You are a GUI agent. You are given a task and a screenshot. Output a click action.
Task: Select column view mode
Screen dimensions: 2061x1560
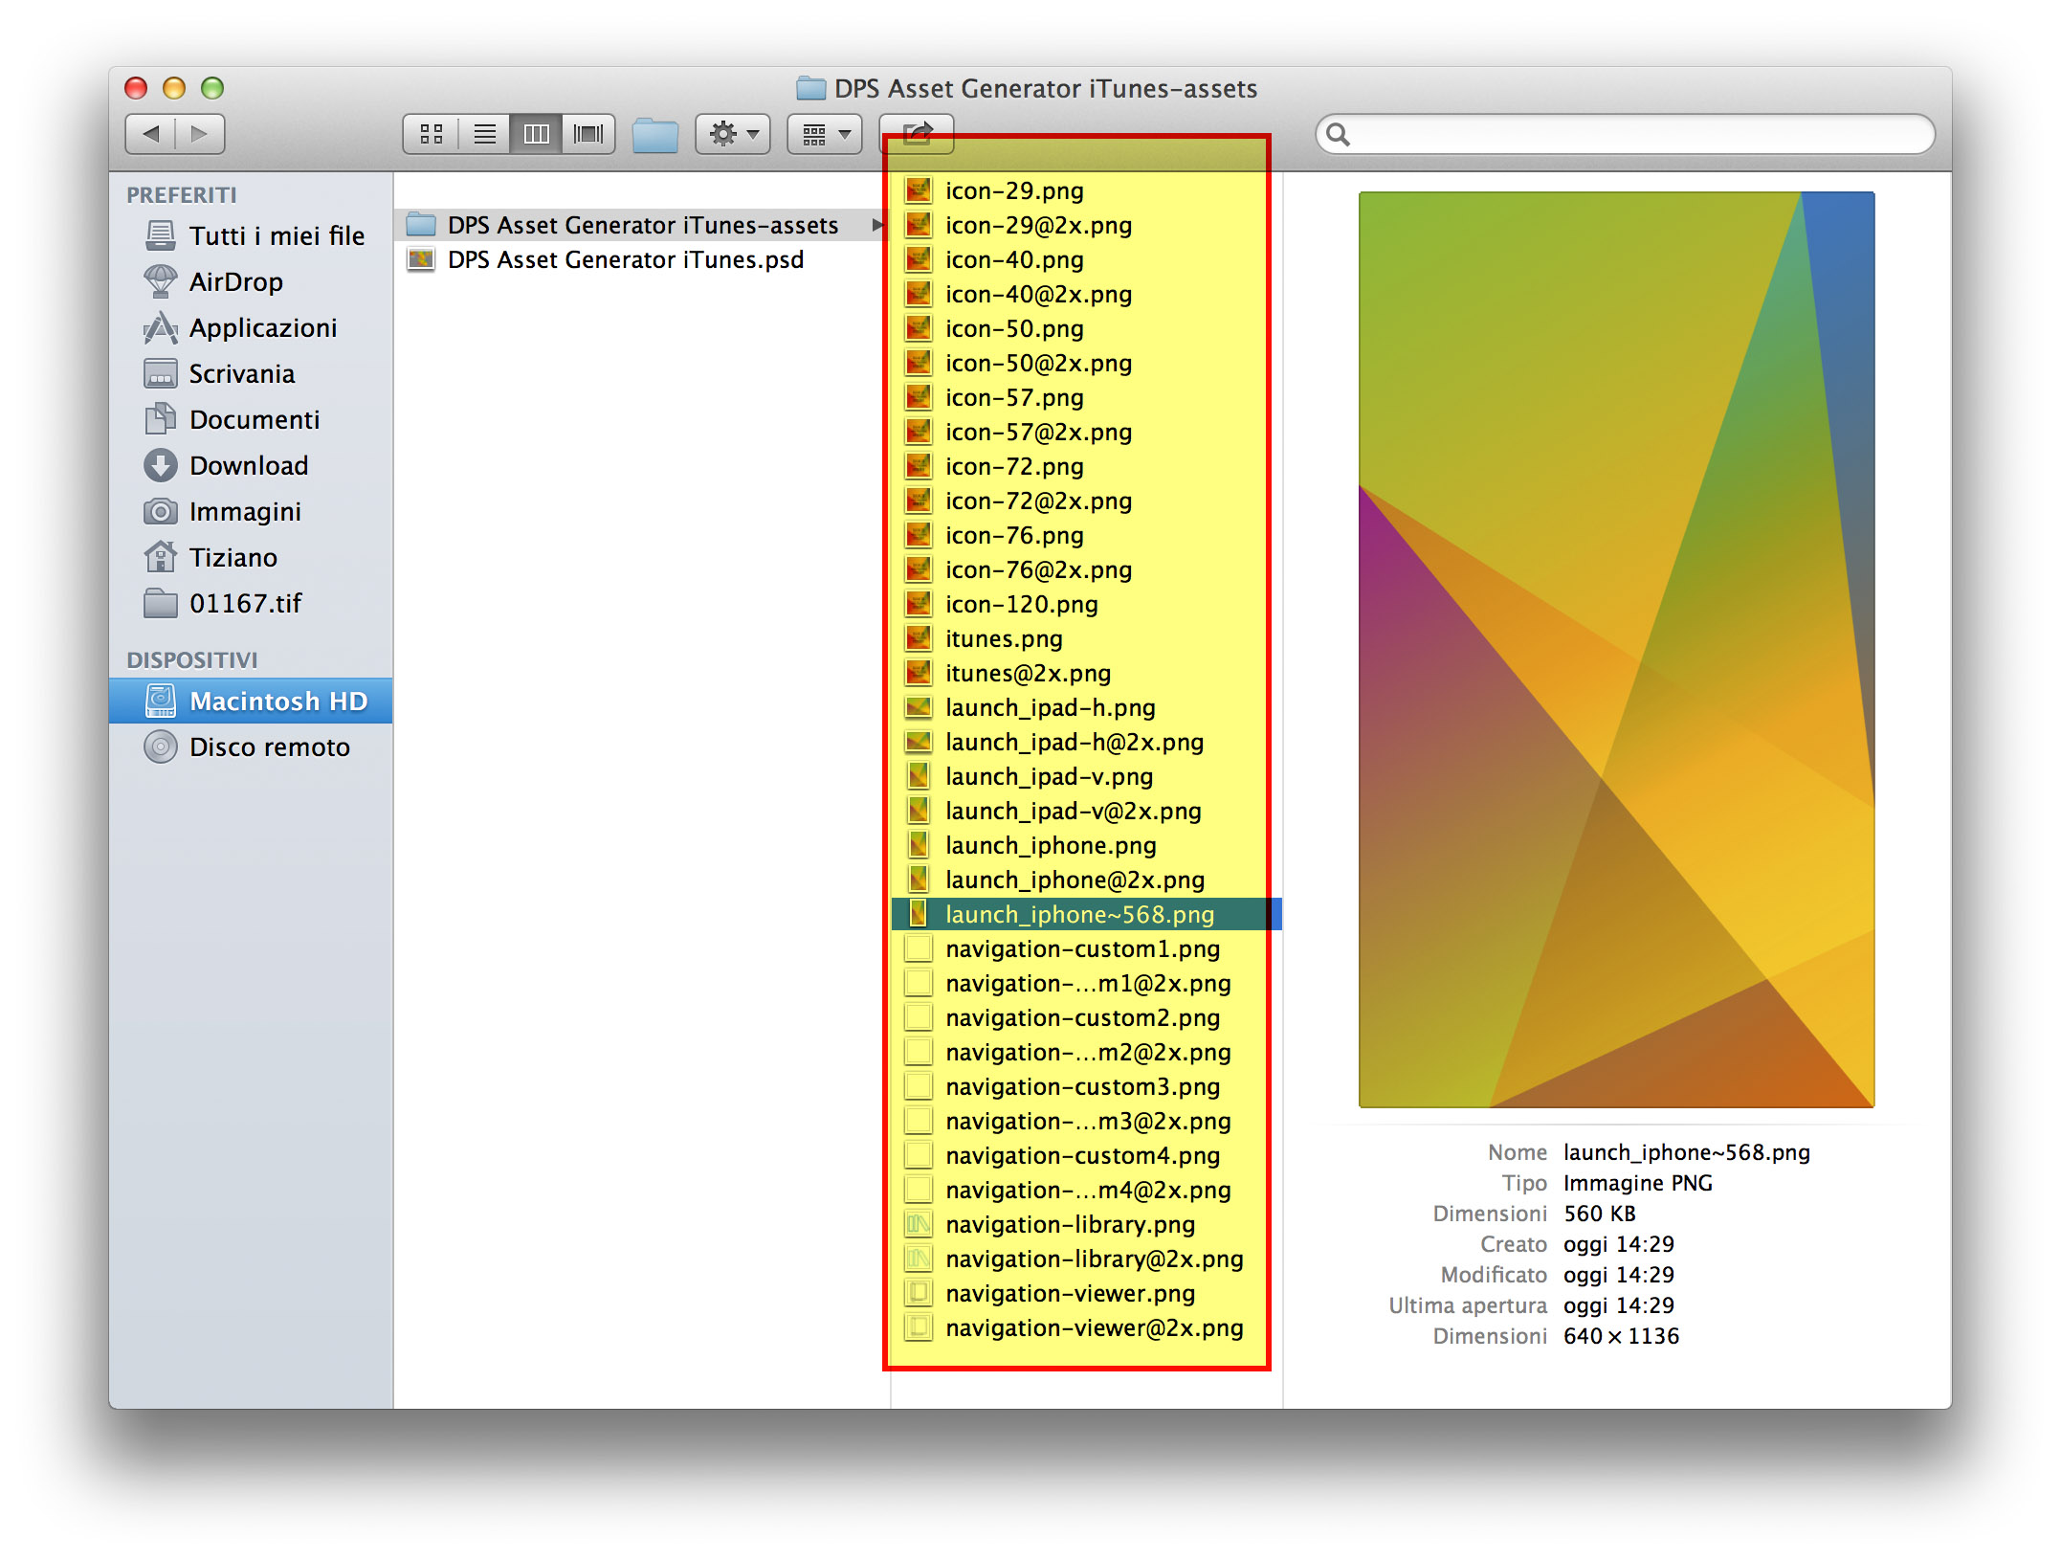(x=536, y=134)
